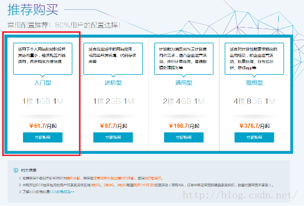
Task: Click the 理想型 description bubble
Action: 254,59
